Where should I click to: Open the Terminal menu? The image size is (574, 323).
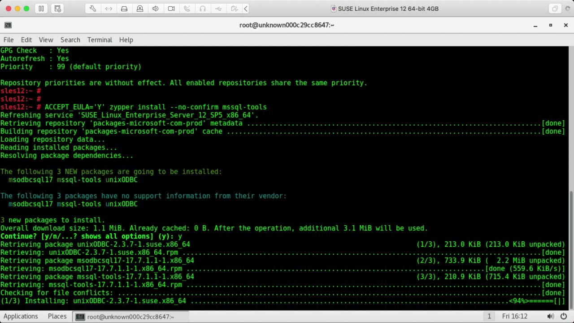coord(100,40)
